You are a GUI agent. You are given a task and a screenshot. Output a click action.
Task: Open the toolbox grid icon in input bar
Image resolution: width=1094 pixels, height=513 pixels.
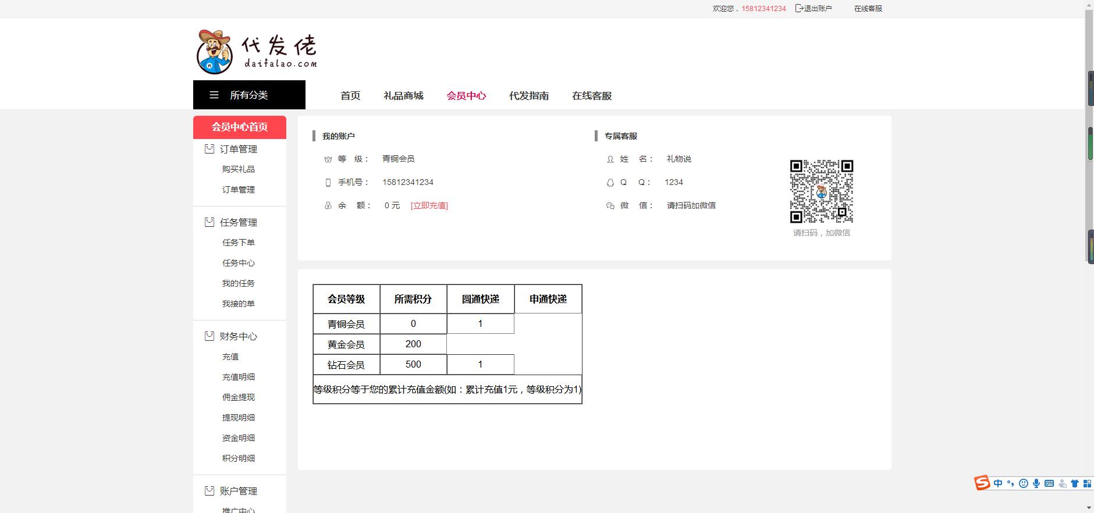click(x=1087, y=483)
